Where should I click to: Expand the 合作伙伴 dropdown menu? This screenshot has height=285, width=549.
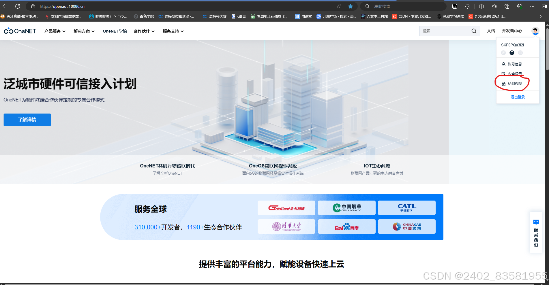click(144, 31)
